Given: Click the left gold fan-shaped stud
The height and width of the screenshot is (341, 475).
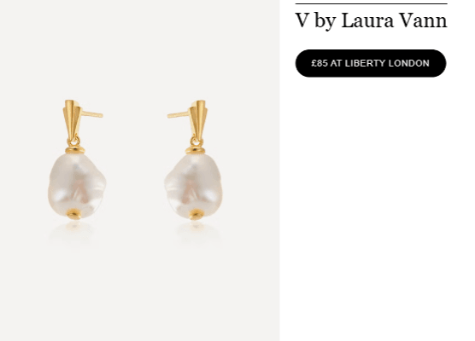Looking at the screenshot, I should pos(72,119).
